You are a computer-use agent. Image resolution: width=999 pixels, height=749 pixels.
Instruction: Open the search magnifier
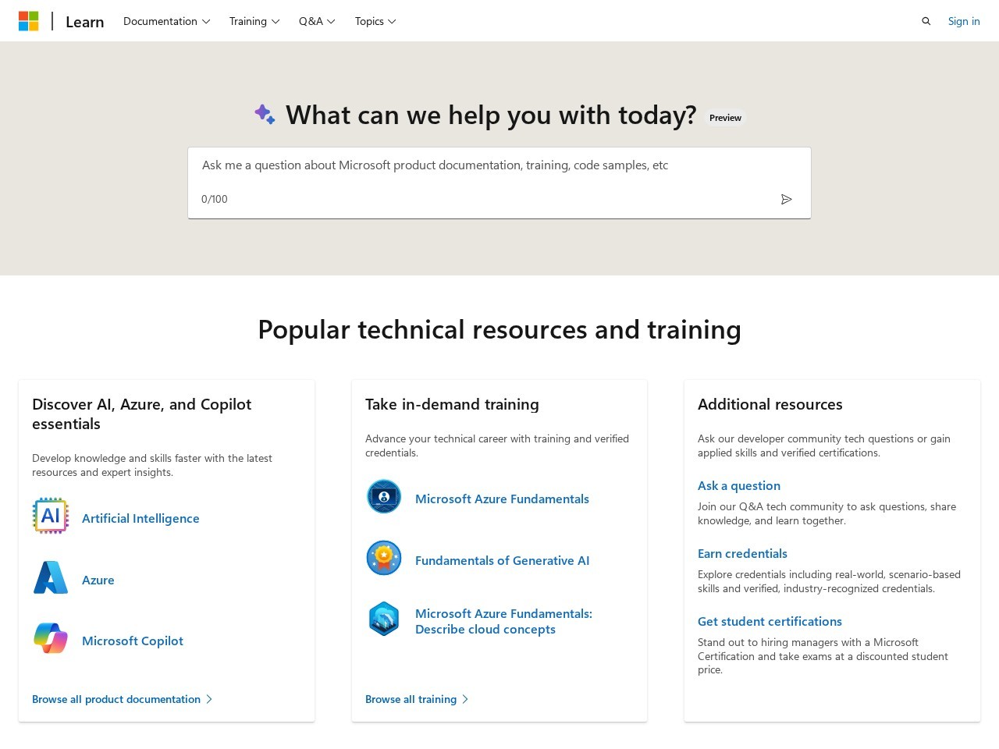coord(926,21)
